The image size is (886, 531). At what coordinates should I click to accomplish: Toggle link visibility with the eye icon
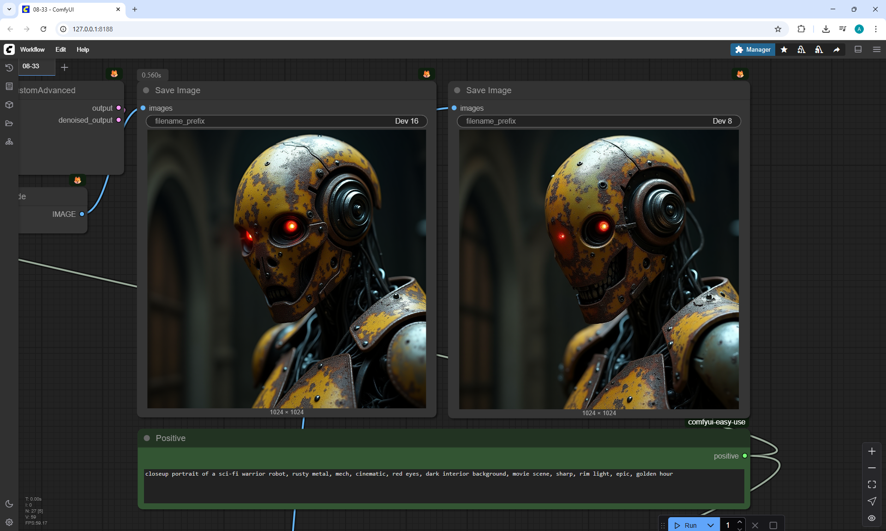point(872,518)
